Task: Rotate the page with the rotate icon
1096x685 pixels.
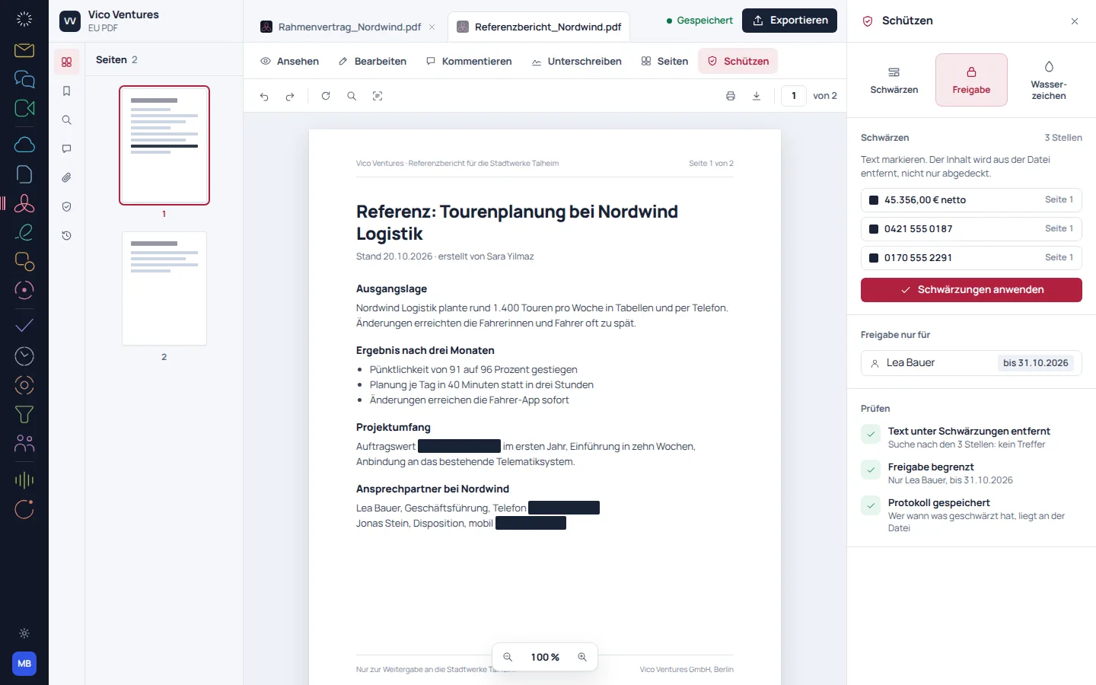Action: tap(326, 96)
